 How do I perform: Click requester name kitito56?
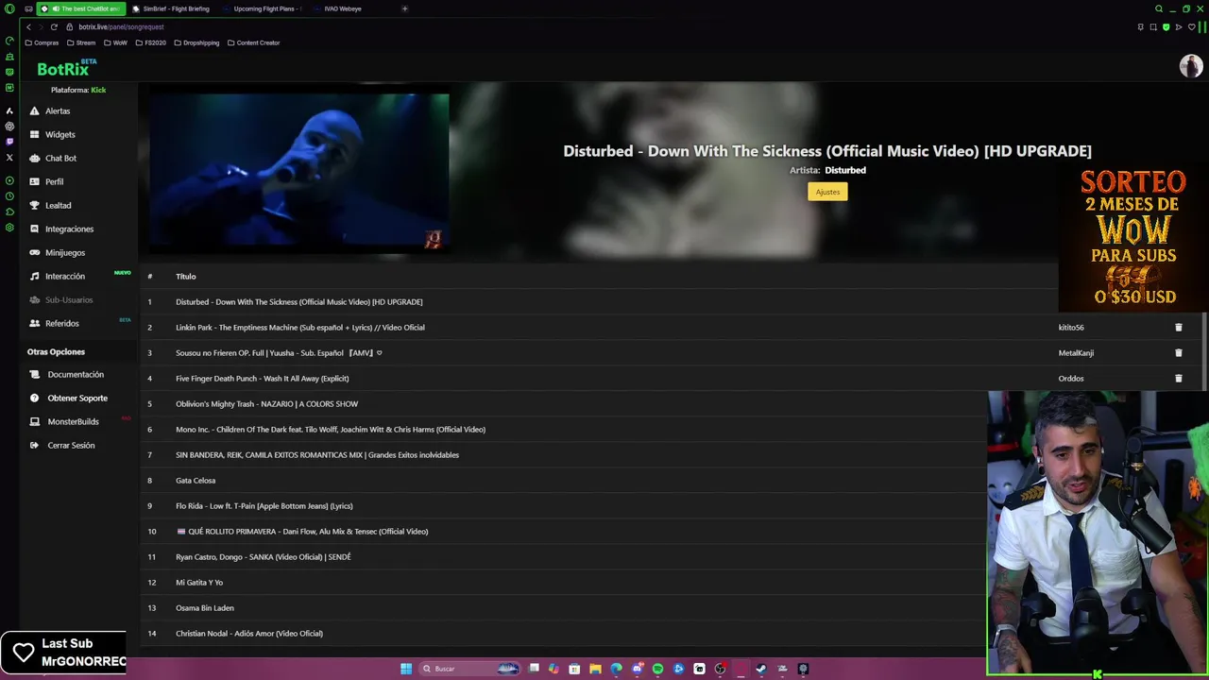(x=1071, y=327)
